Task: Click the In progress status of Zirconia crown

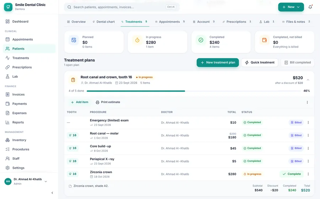Action: click(252, 174)
